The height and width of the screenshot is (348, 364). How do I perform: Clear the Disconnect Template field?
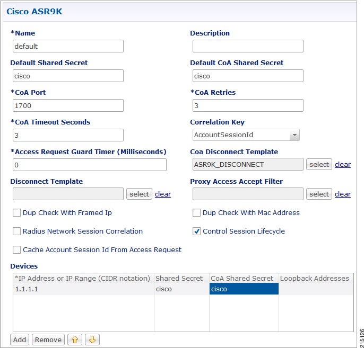[x=163, y=194]
